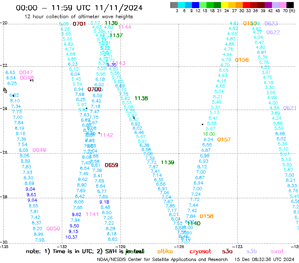Click the orange 0157 time label
Image resolution: width=299 pixels, height=263 pixels.
224,140
